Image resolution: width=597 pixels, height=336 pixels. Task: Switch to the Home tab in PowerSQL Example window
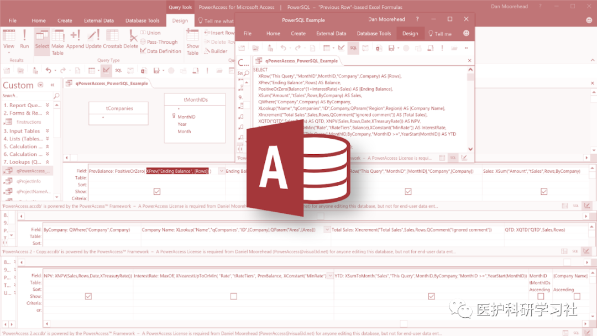point(273,34)
